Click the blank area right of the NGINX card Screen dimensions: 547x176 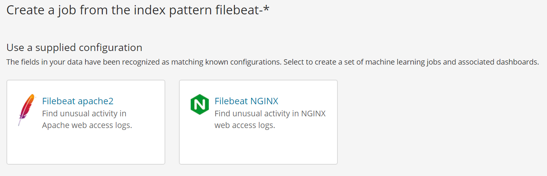coord(435,122)
